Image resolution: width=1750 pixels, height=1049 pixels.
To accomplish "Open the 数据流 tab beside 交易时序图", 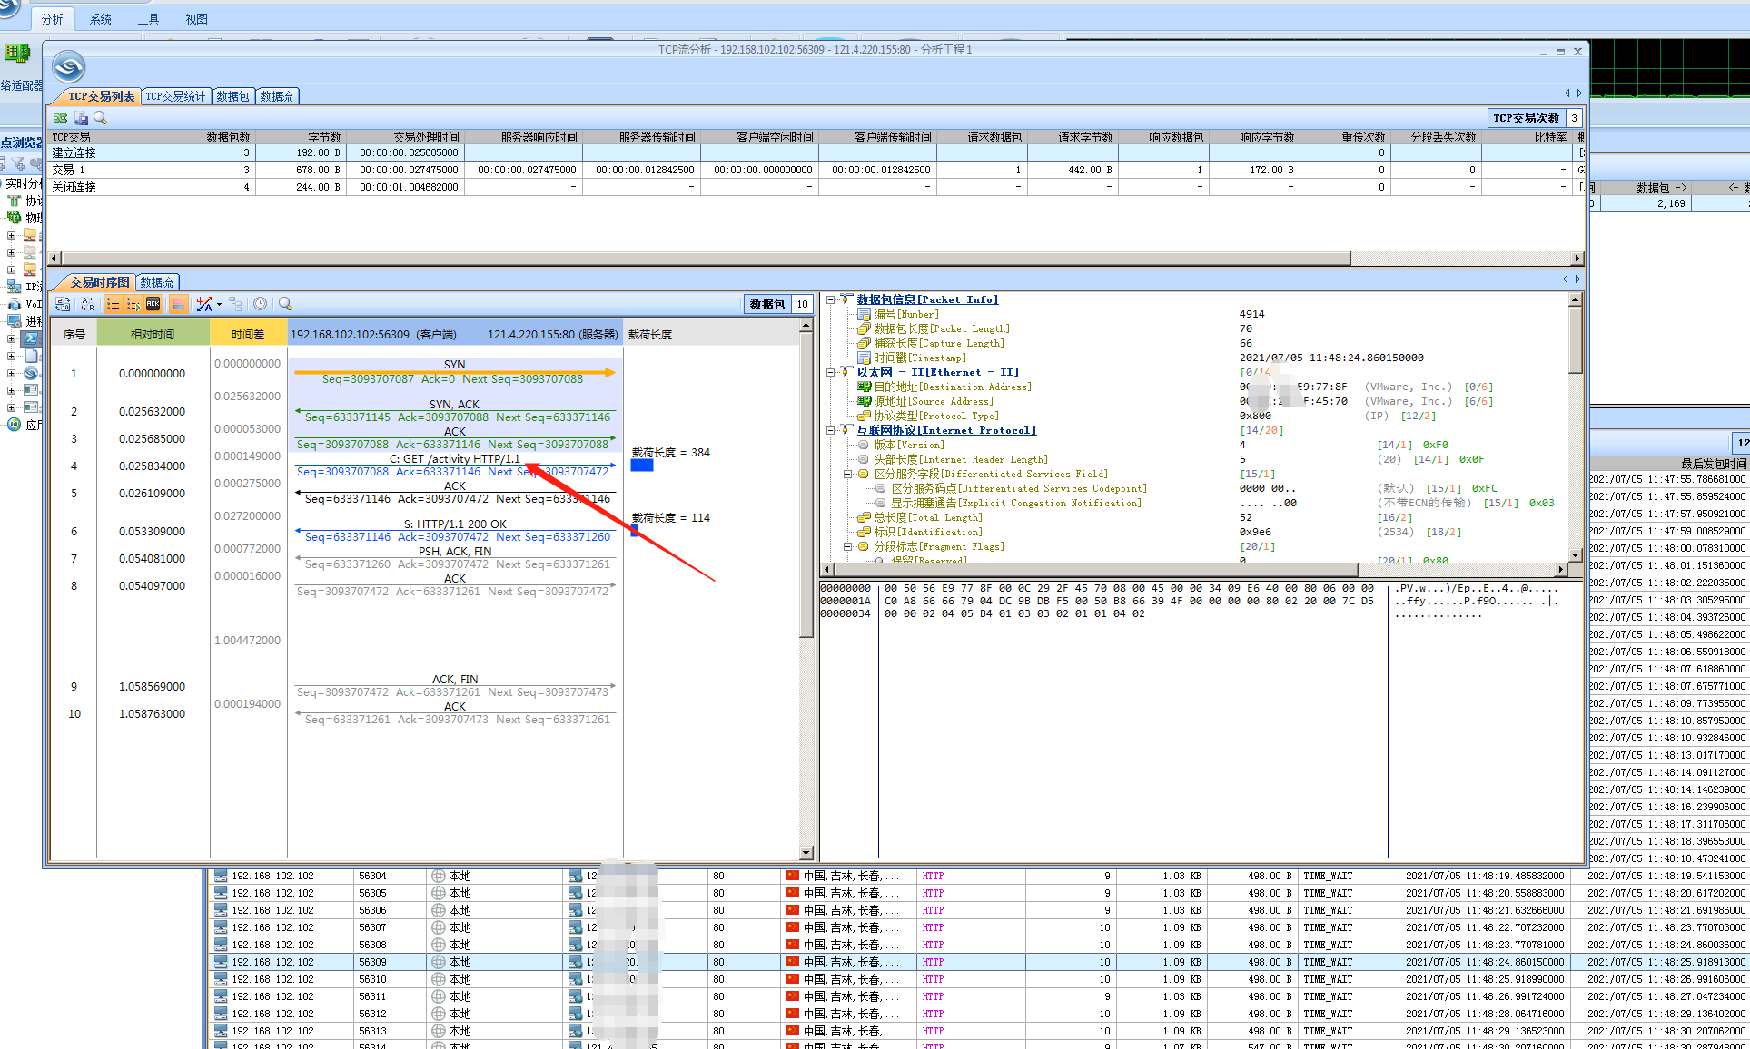I will pos(156,282).
